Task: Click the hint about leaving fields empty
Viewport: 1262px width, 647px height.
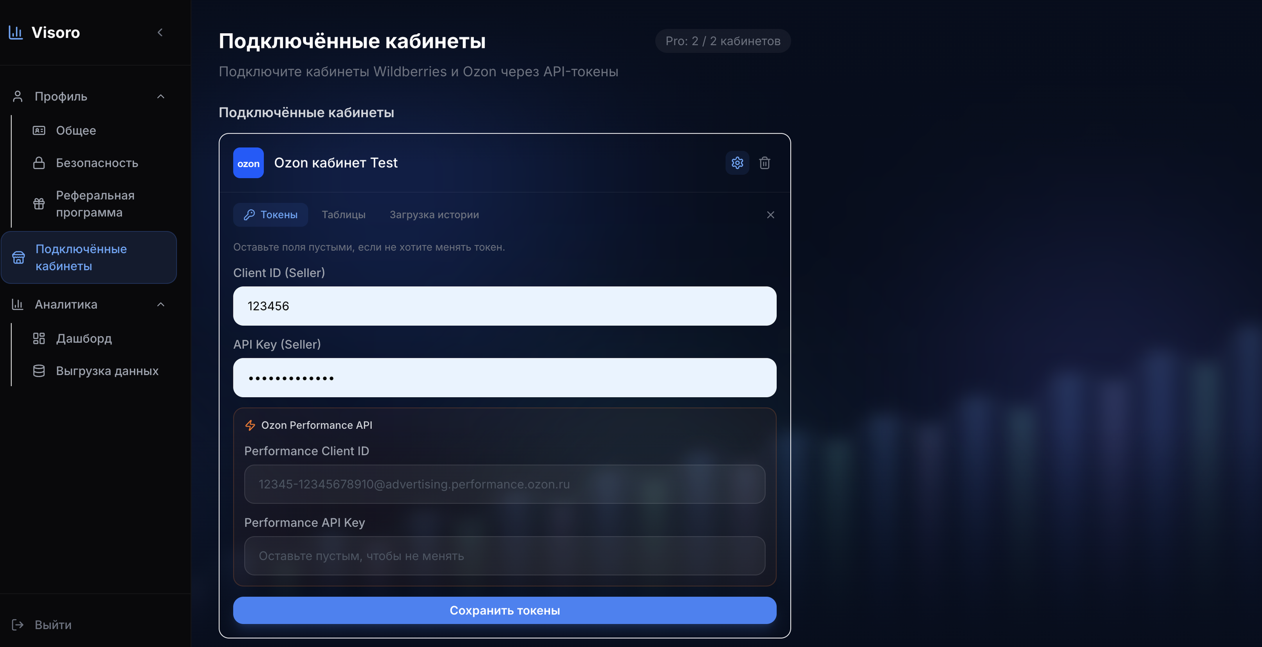Action: [369, 247]
